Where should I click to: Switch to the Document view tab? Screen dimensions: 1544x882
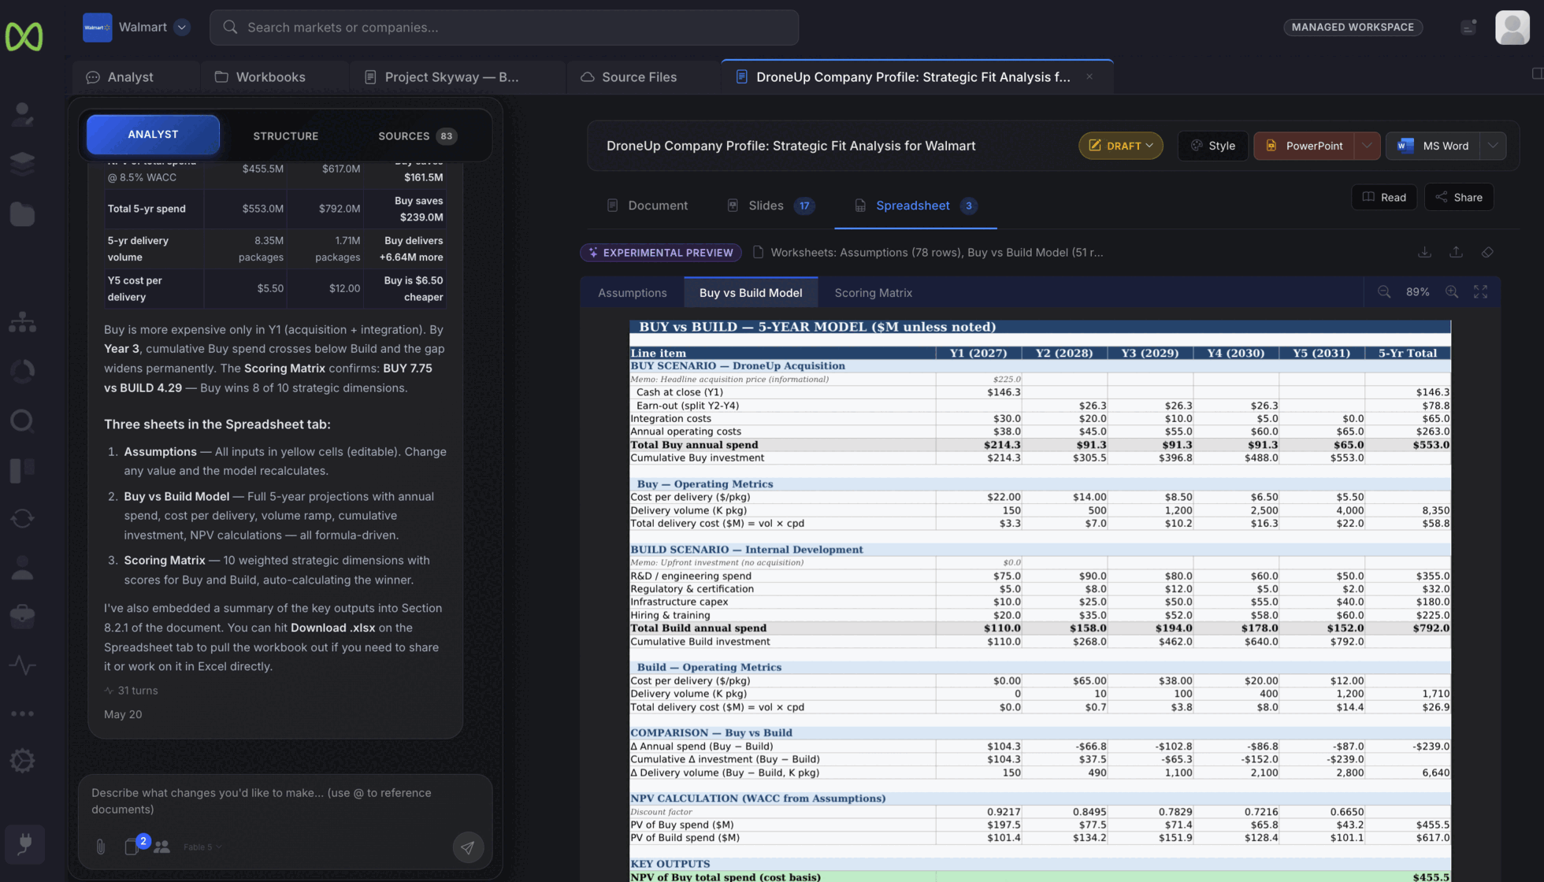coord(647,206)
